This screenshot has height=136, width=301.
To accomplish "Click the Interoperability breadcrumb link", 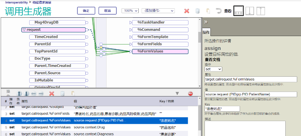I will (x=16, y=2).
